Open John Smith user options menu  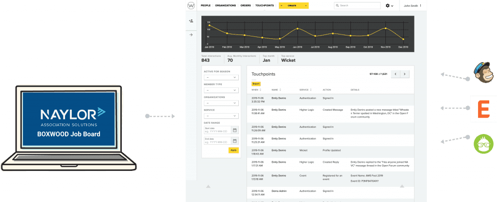pyautogui.click(x=421, y=6)
